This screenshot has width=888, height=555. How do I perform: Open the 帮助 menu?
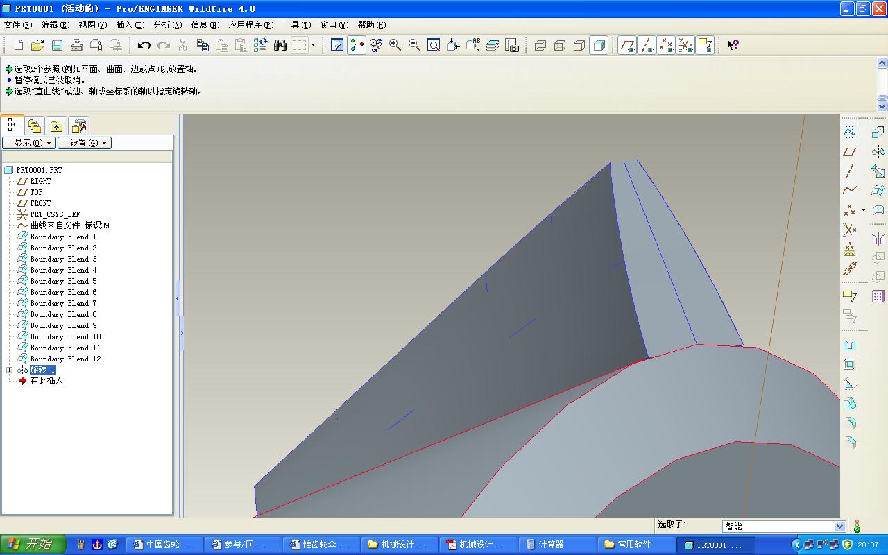pyautogui.click(x=372, y=25)
